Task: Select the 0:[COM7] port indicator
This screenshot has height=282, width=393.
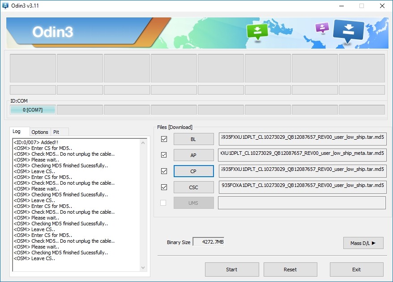Action: [33, 110]
